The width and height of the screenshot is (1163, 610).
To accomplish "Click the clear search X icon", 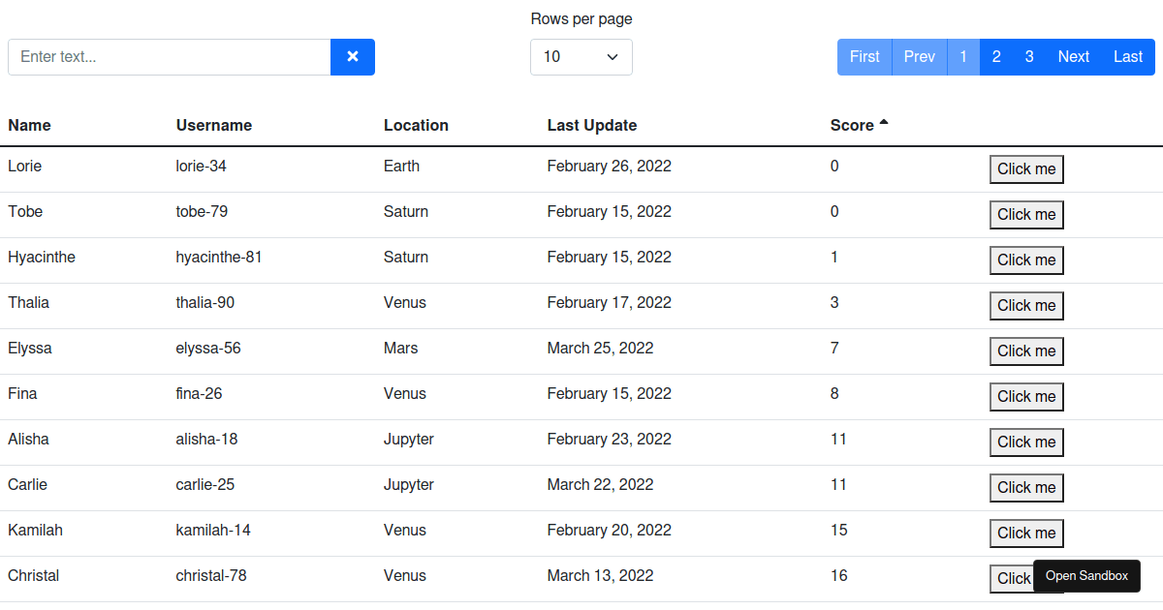I will [352, 56].
